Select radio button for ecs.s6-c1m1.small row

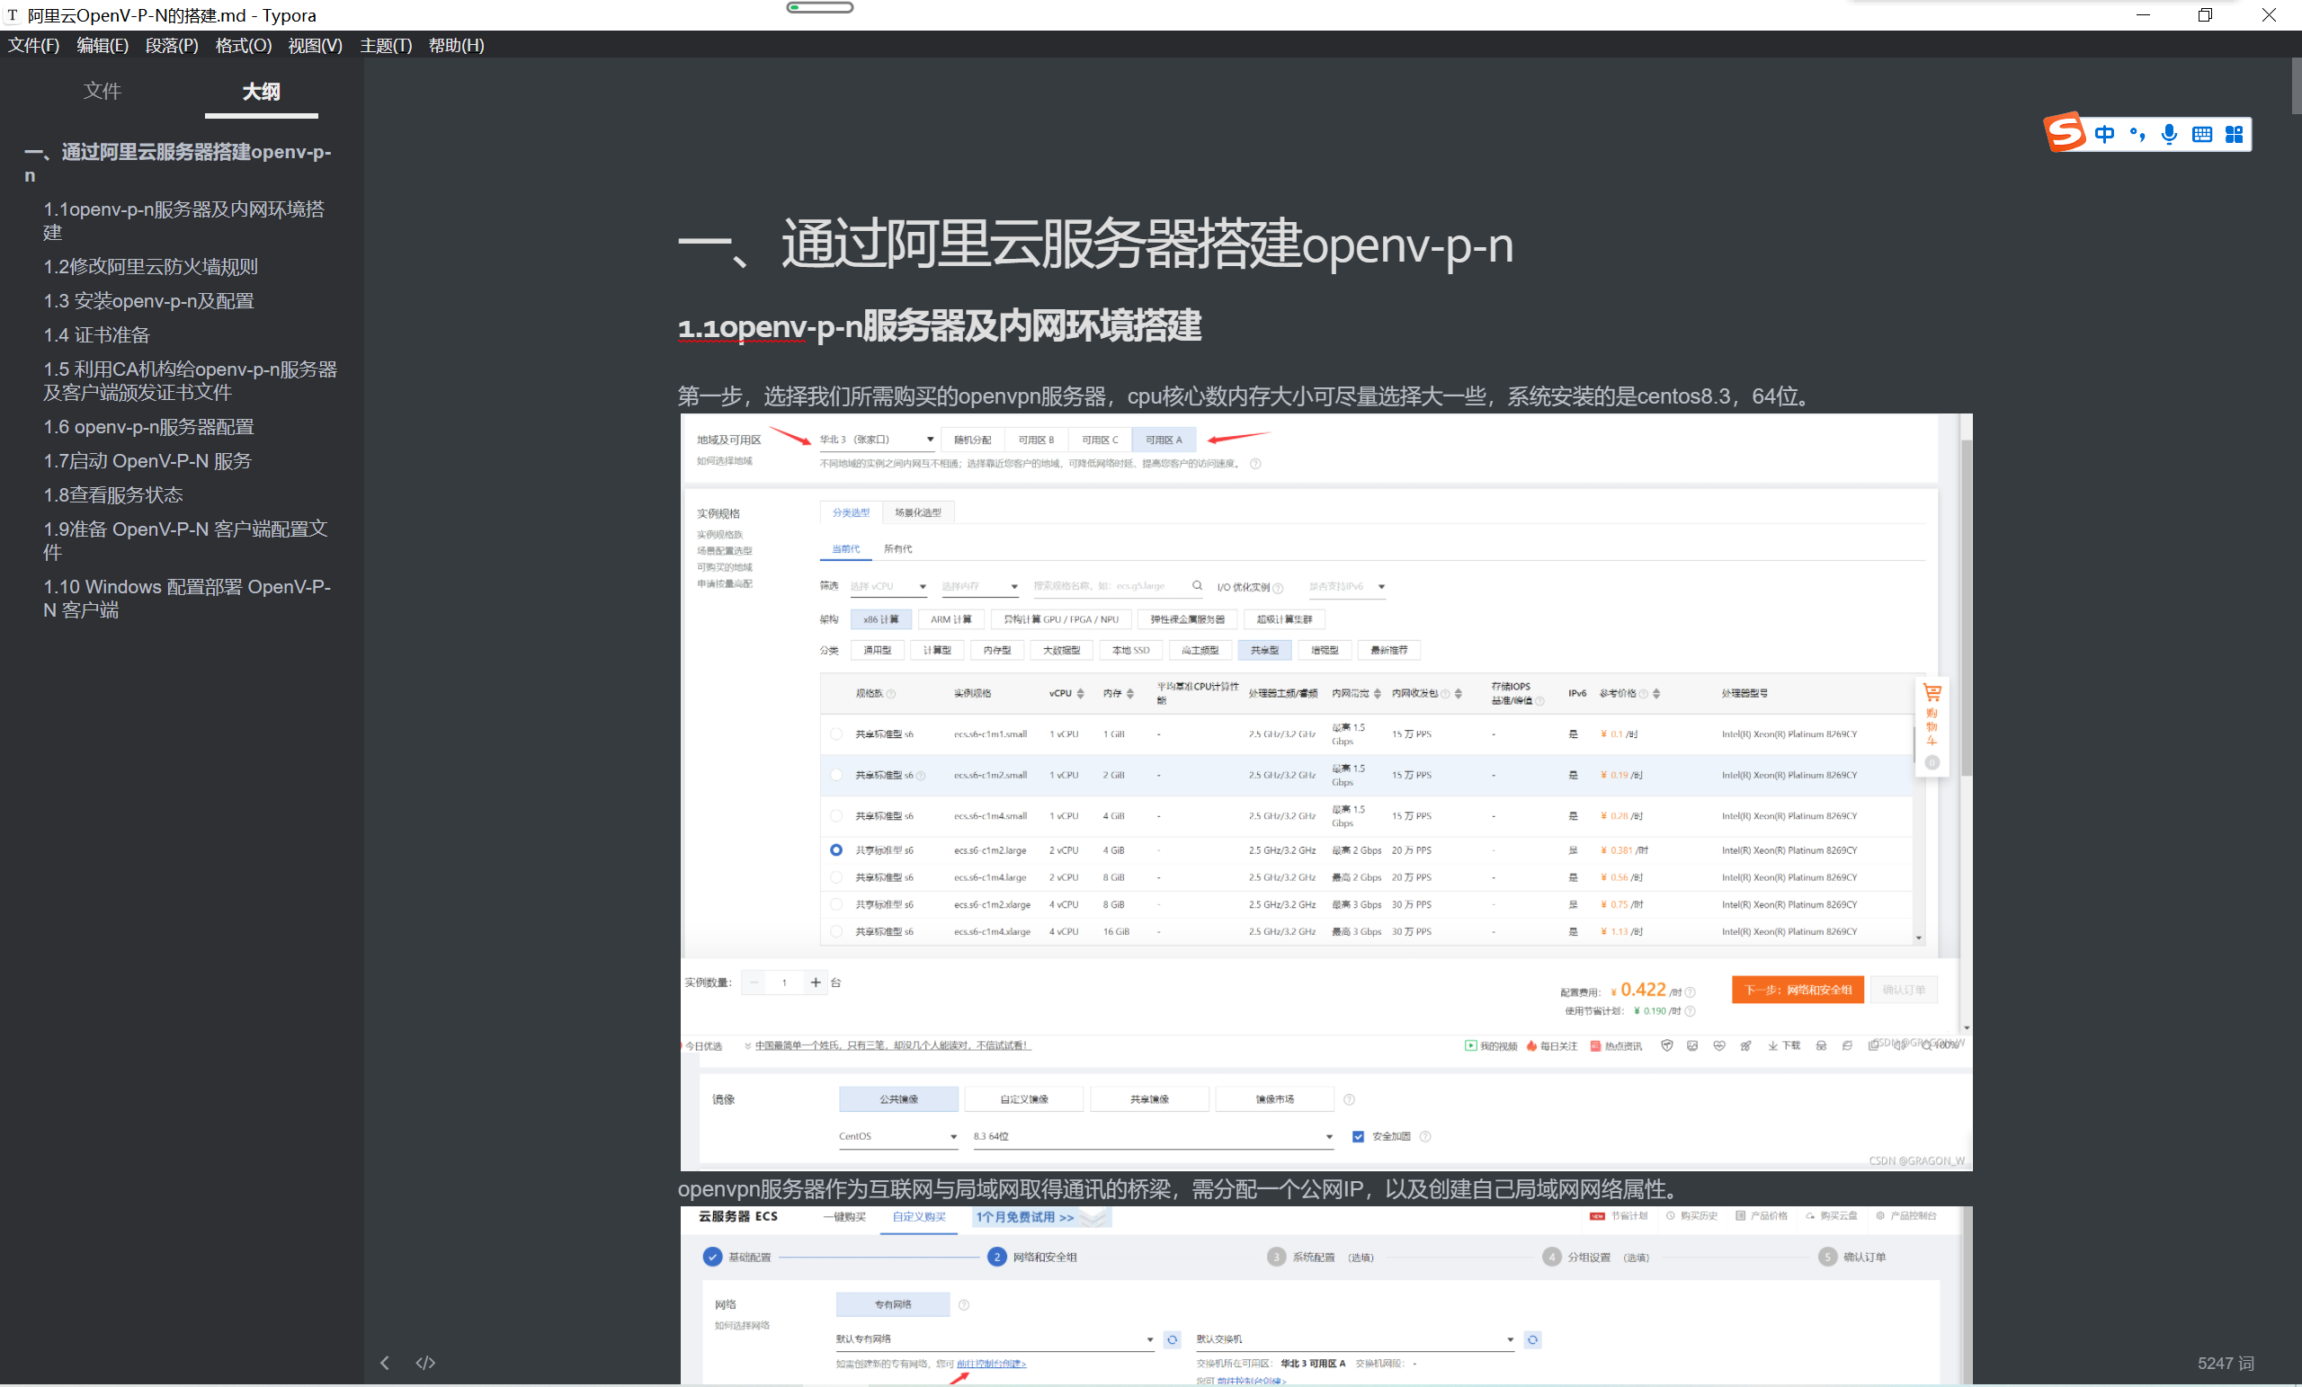pos(836,734)
